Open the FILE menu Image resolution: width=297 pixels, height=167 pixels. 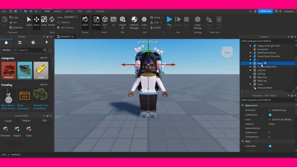tap(4, 11)
